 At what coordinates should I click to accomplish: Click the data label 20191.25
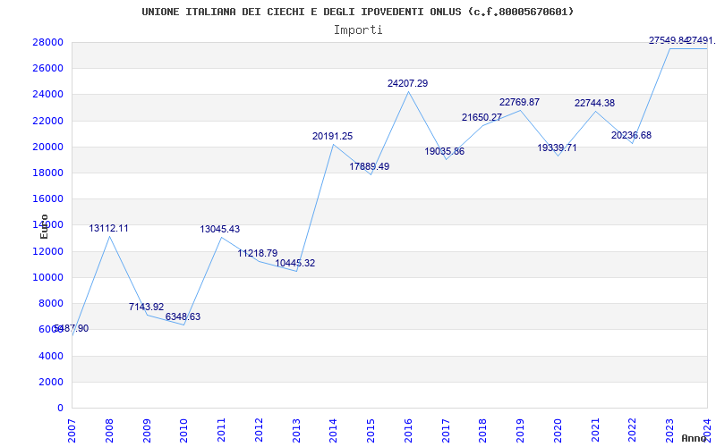pyautogui.click(x=332, y=136)
